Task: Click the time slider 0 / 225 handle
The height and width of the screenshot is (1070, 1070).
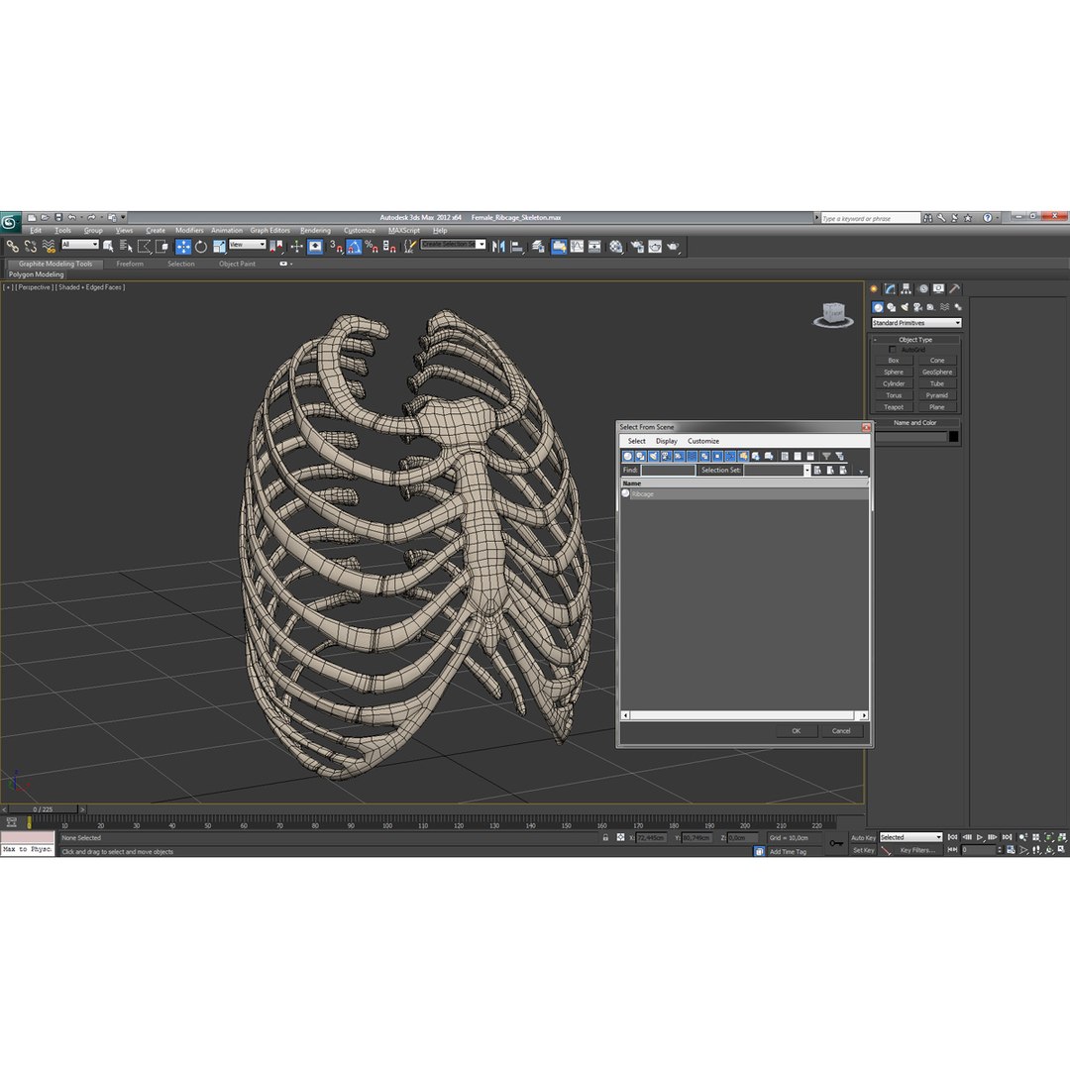Action: click(x=43, y=809)
